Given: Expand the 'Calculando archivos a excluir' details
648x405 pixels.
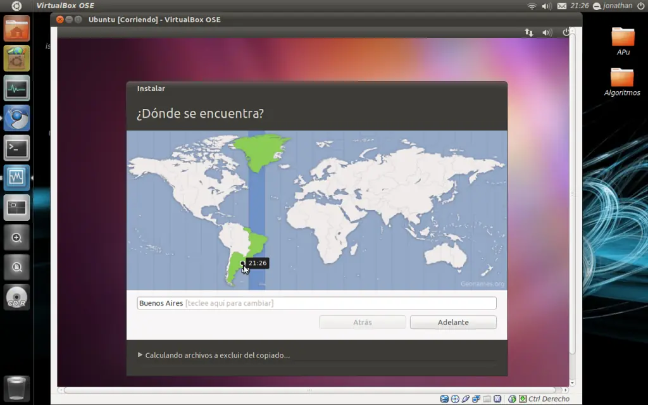Looking at the screenshot, I should coord(140,354).
